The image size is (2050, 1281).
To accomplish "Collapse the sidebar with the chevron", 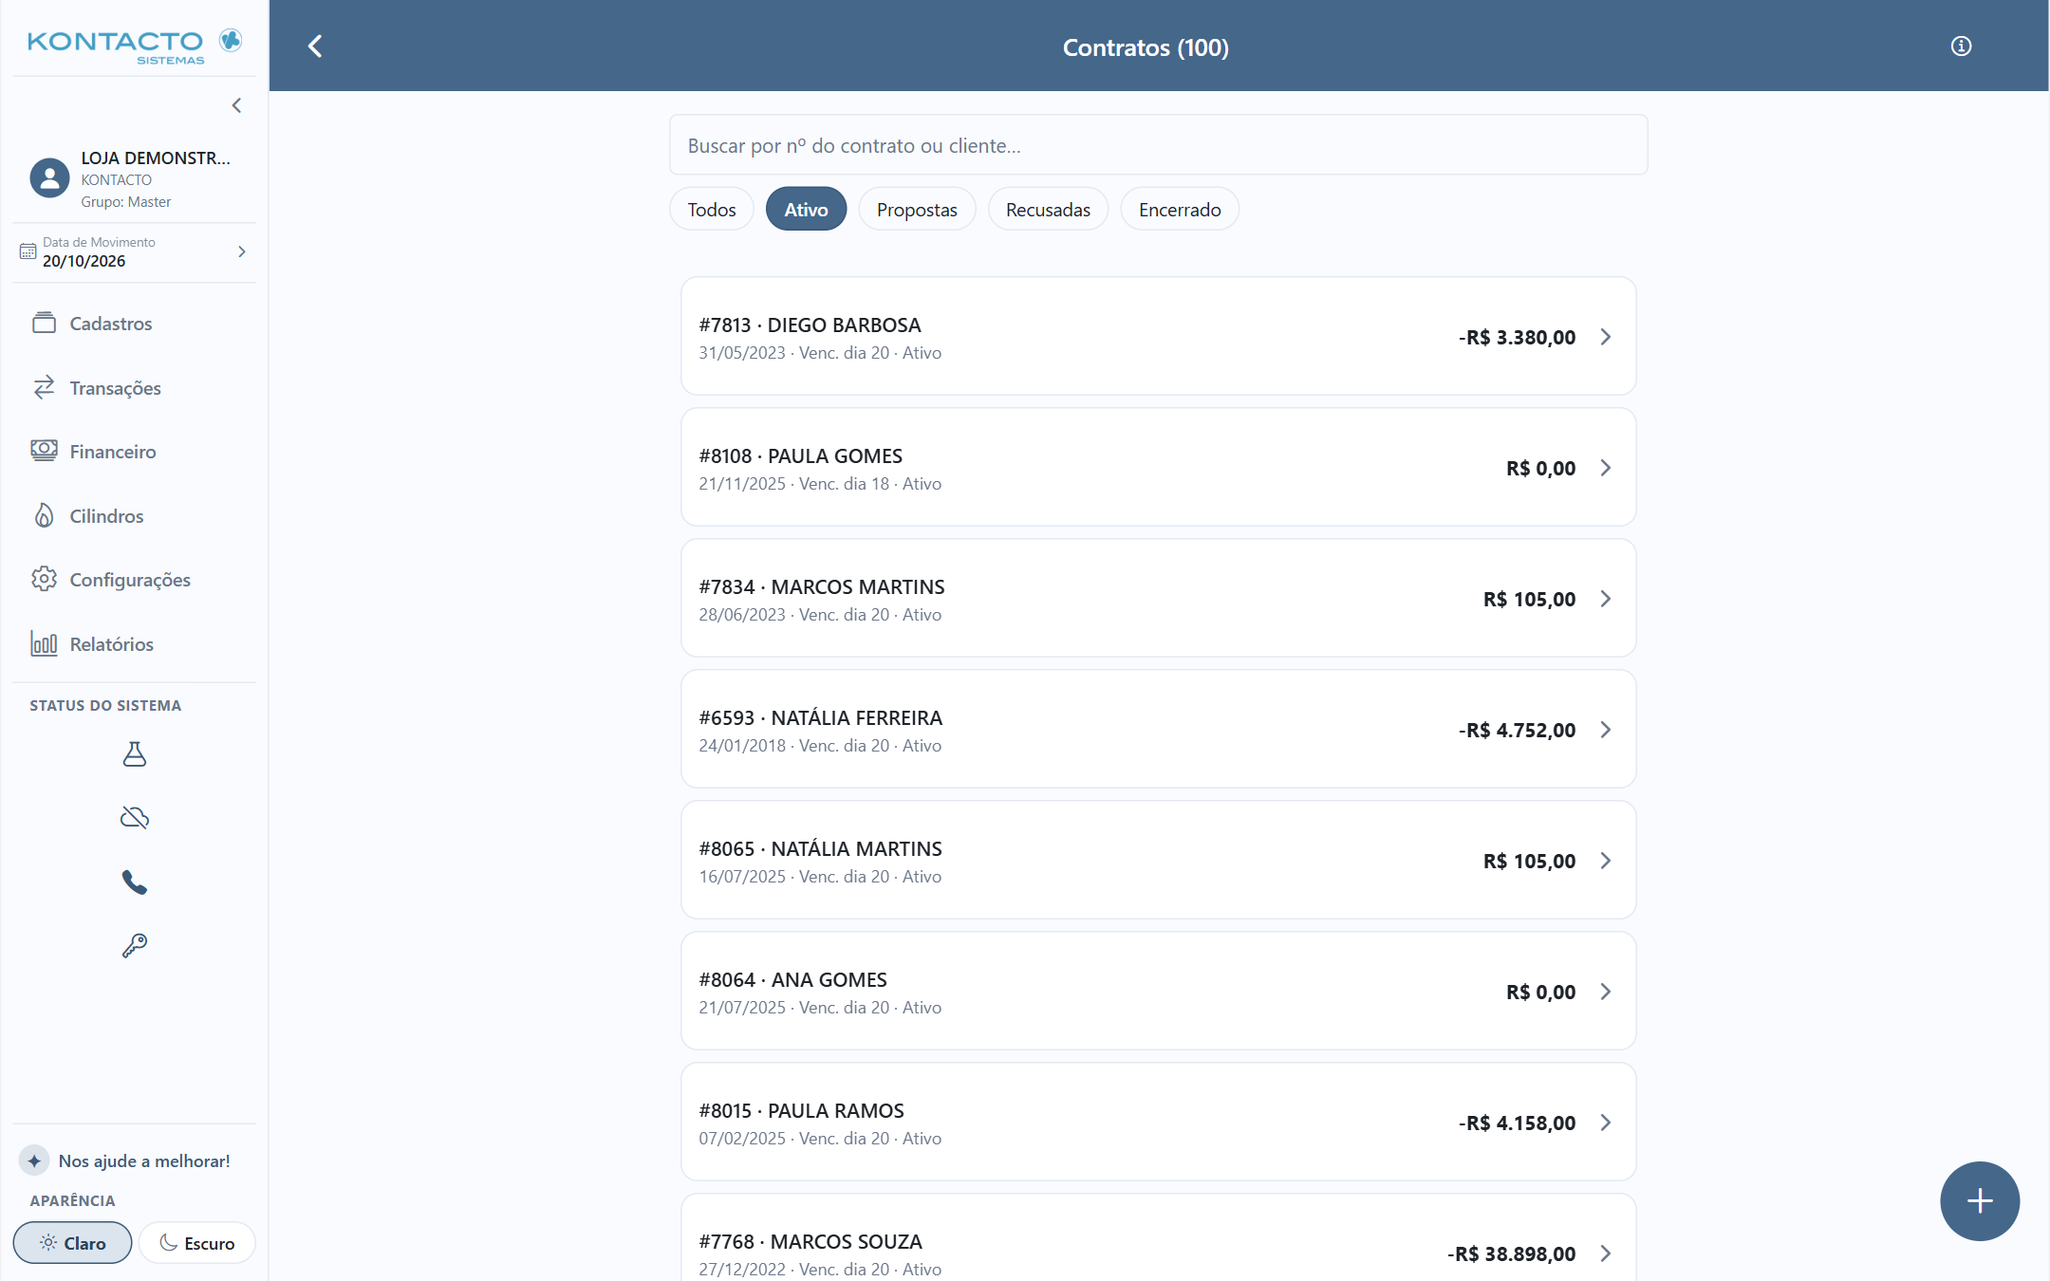I will click(236, 105).
